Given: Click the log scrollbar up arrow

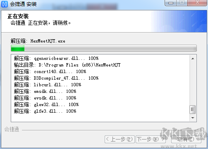Looking at the screenshot, I should pos(193,59).
